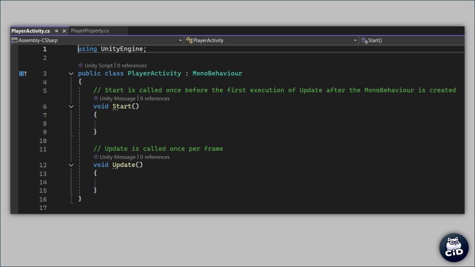This screenshot has height=267, width=475.
Task: Click the CiD cat logo badge
Action: point(454,248)
